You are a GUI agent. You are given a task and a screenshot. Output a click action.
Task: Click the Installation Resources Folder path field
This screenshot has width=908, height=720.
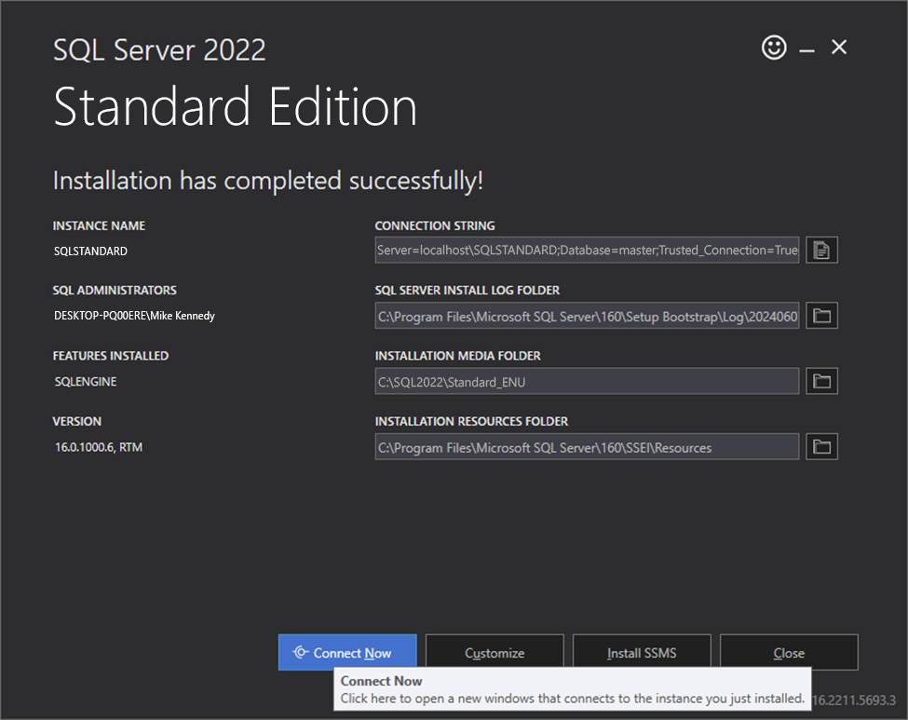point(587,447)
